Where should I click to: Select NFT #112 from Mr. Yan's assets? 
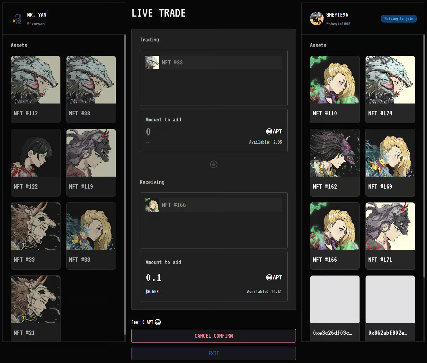[36, 89]
